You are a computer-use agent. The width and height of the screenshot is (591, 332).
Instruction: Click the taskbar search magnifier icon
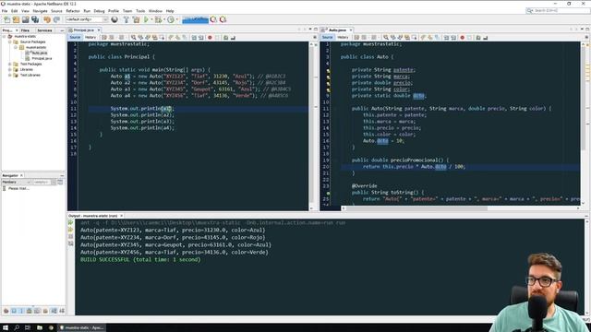click(x=17, y=328)
